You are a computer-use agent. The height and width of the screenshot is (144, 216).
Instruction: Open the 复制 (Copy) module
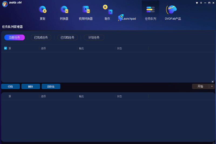(42, 13)
